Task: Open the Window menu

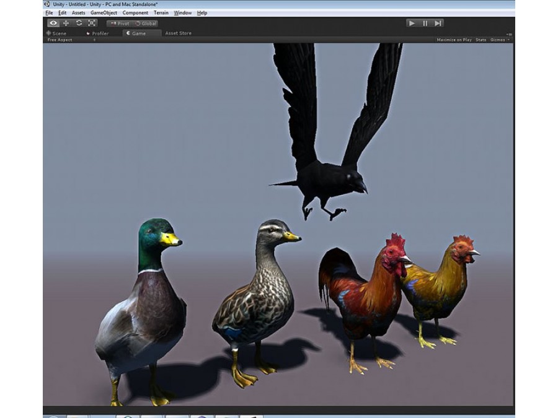Action: [182, 13]
